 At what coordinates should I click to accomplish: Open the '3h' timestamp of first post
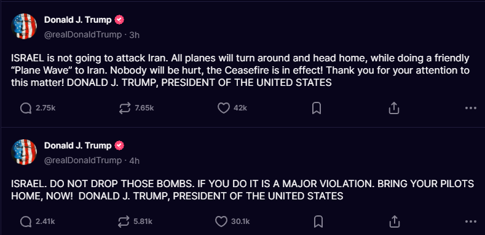tap(134, 35)
